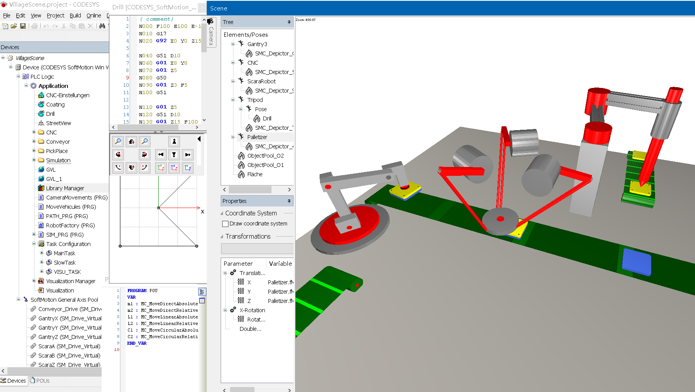Expand the CNC folder in Devices
This screenshot has height=392, width=695.
coord(34,132)
